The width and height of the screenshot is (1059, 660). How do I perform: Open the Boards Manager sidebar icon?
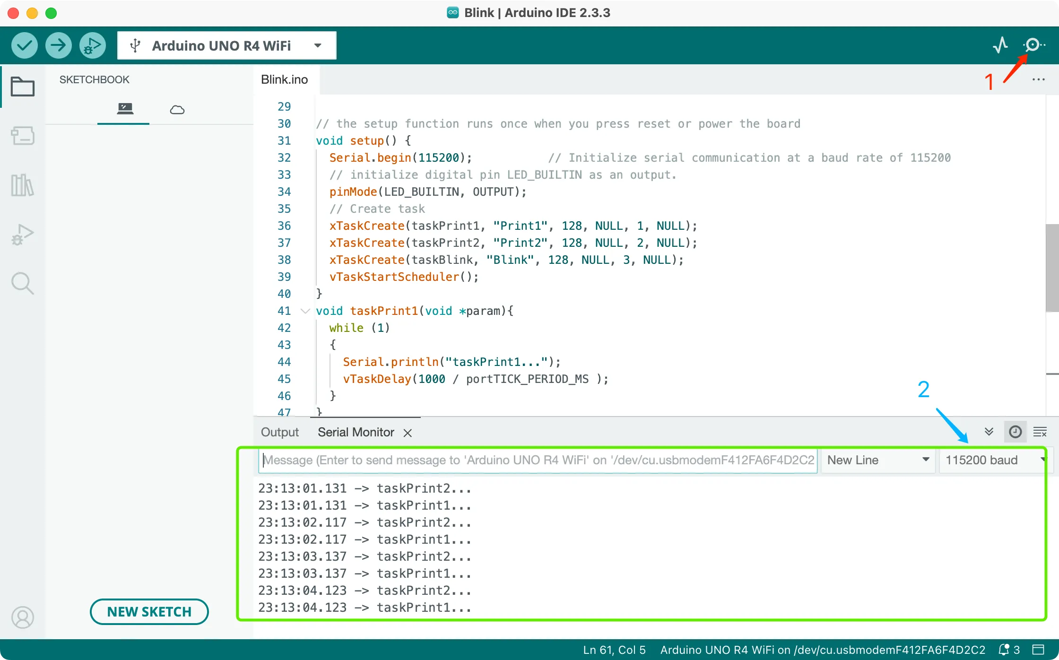tap(22, 136)
